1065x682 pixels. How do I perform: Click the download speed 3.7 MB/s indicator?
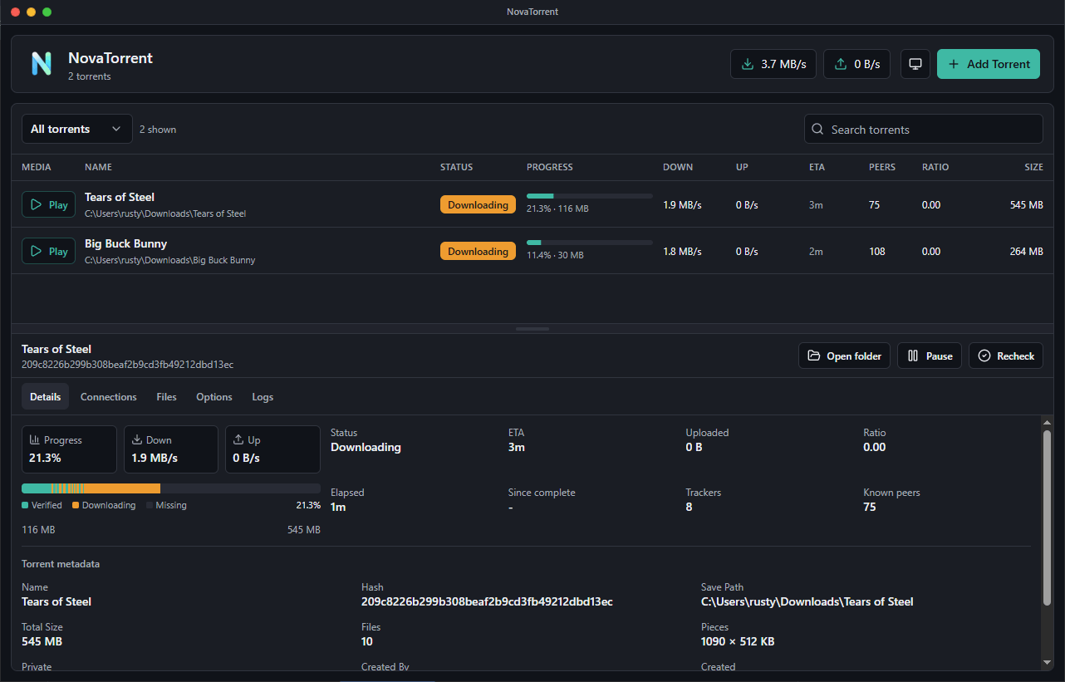coord(773,64)
